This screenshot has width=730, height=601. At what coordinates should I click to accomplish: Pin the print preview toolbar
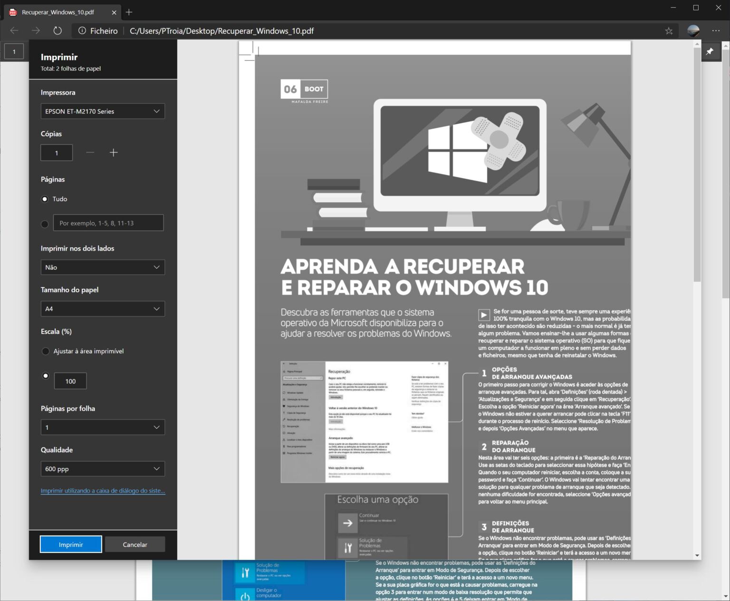click(x=711, y=51)
